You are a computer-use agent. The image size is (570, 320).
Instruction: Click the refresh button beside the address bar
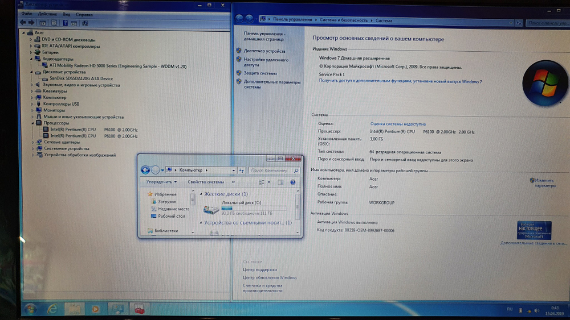[242, 170]
